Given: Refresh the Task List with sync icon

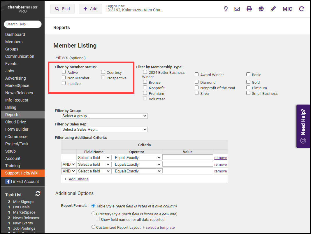Looking at the screenshot, I should (x=38, y=193).
